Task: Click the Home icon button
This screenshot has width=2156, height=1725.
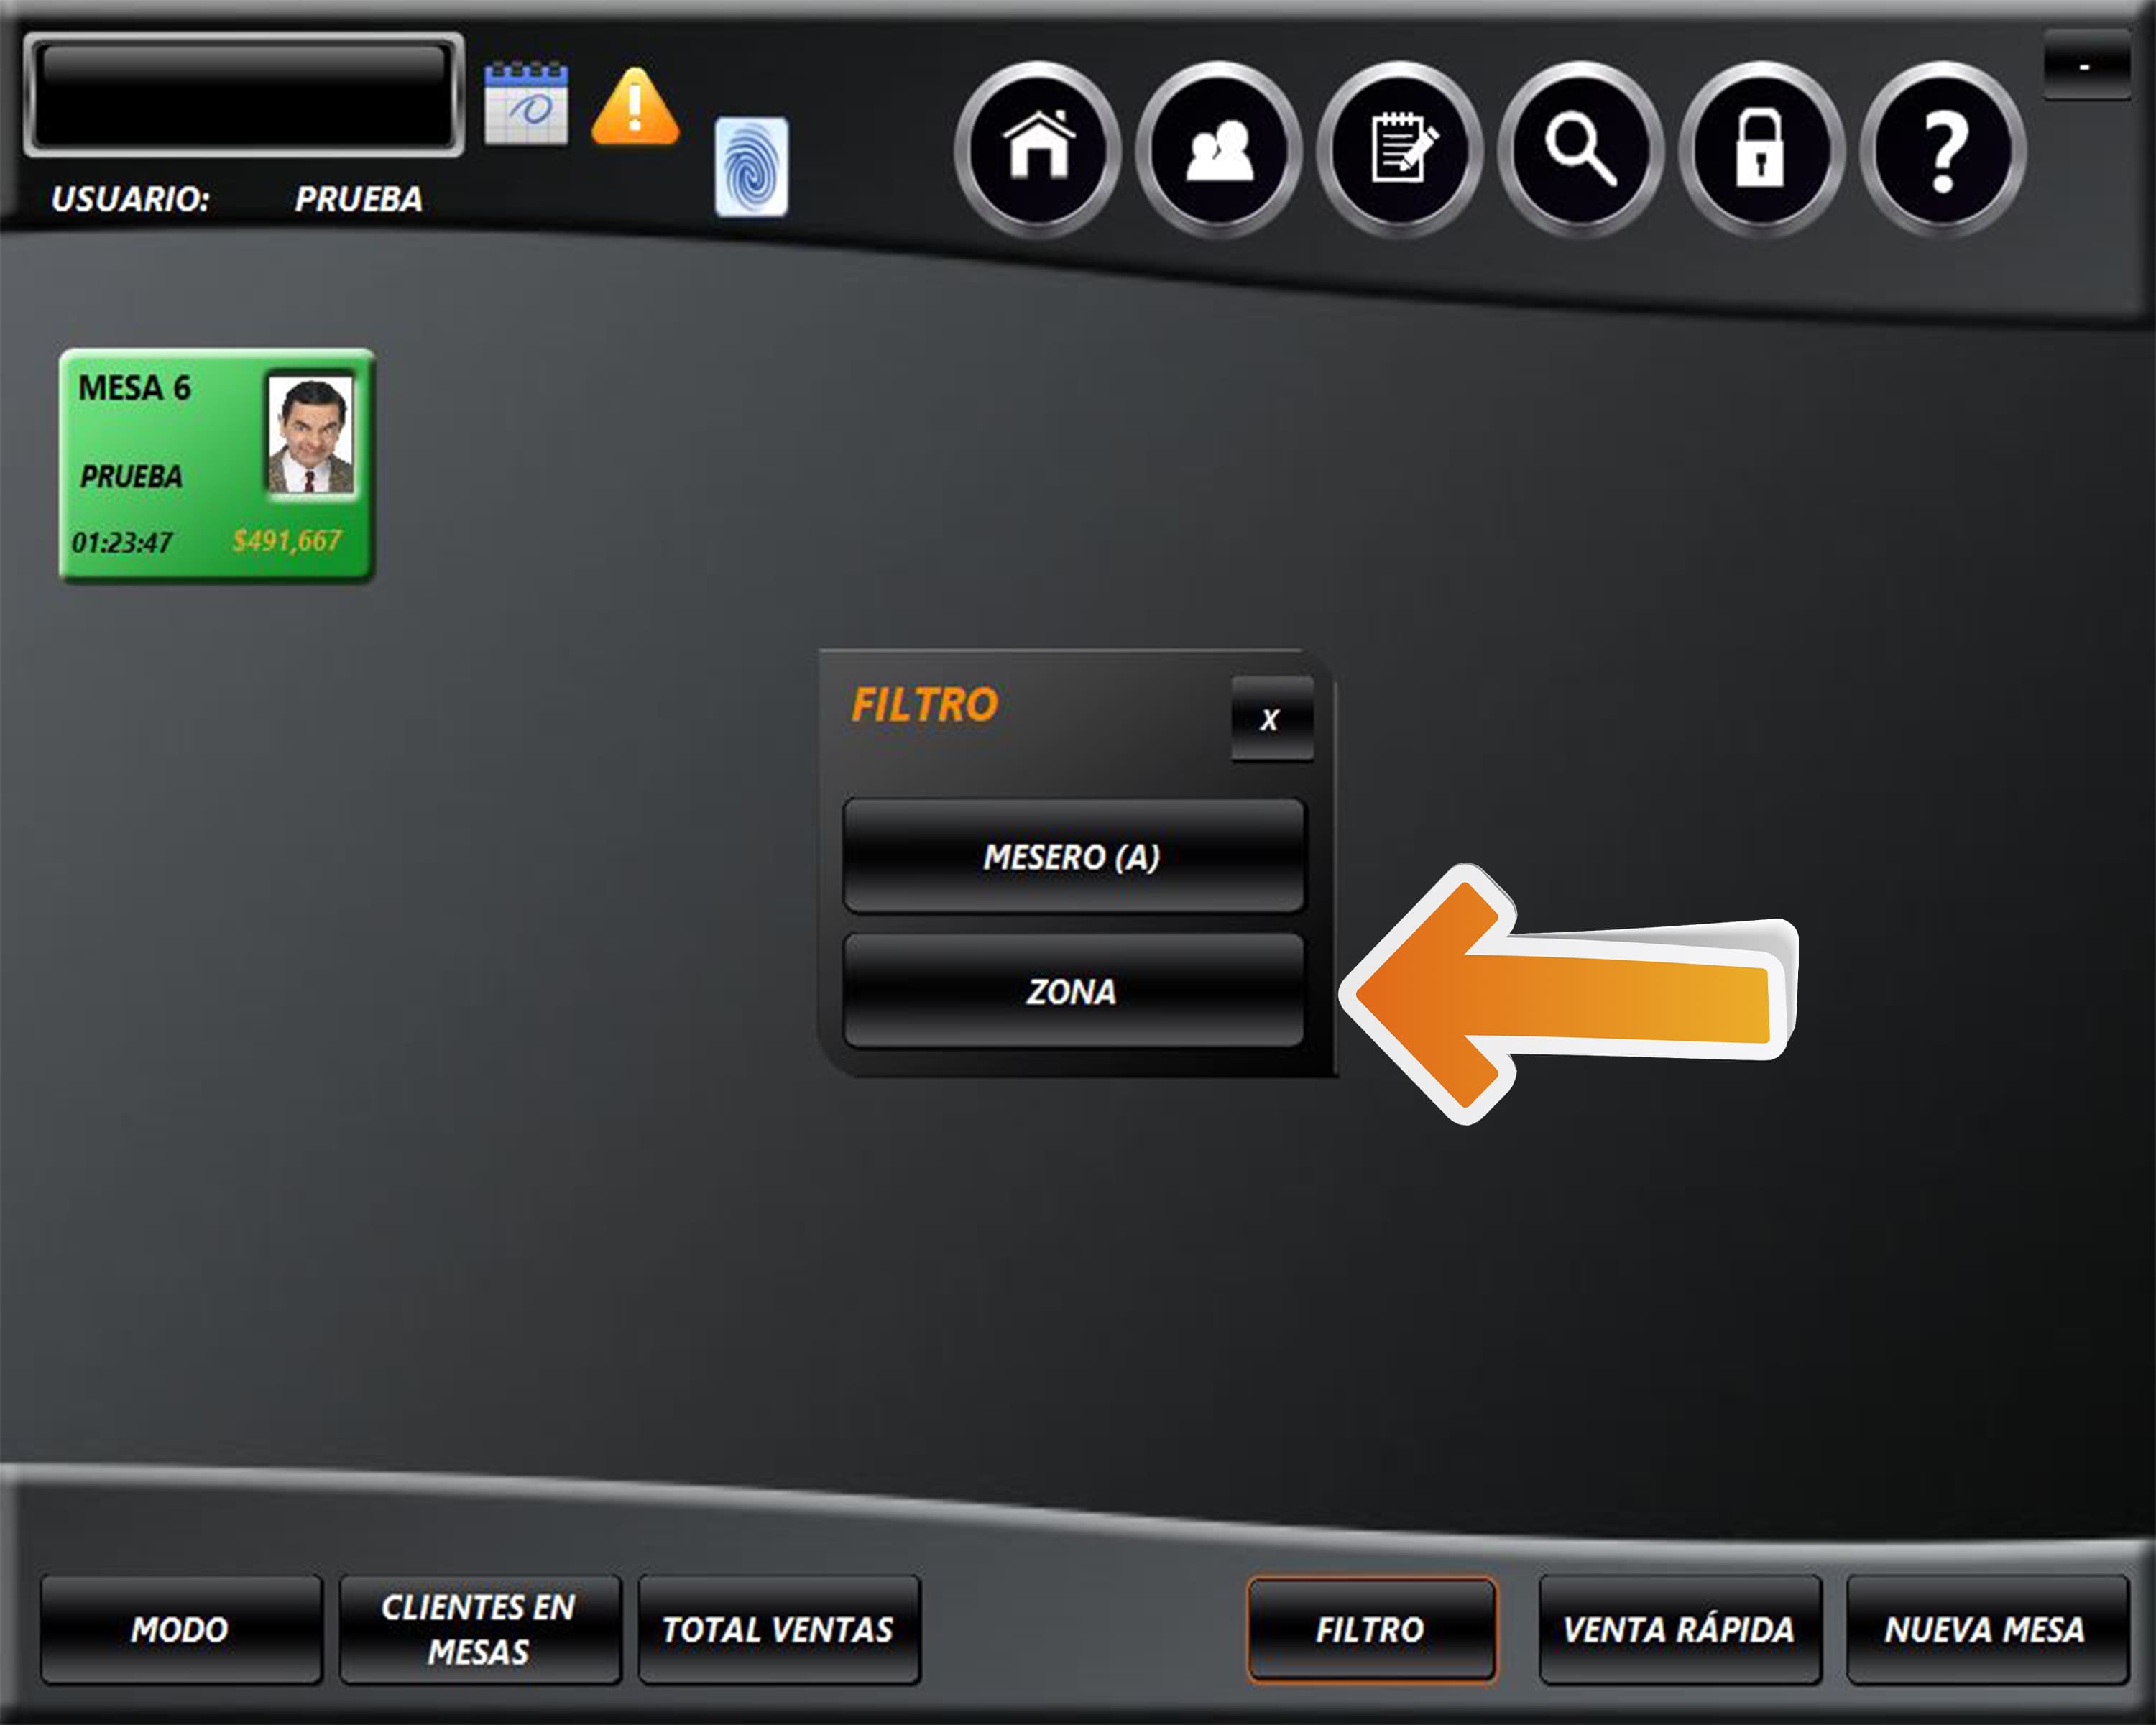Action: (1038, 149)
